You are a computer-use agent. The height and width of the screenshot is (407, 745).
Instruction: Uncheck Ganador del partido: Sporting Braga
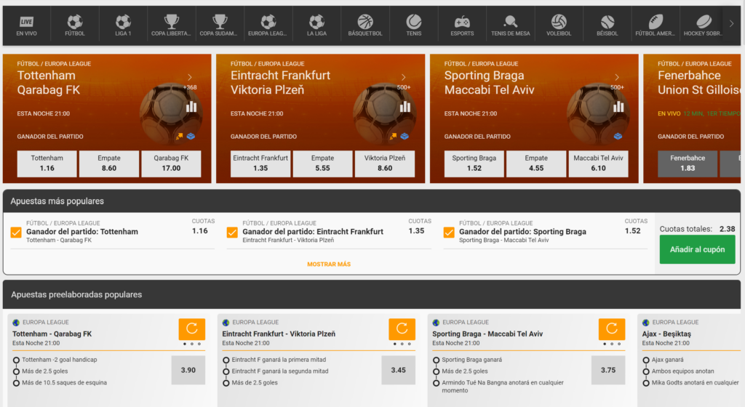click(x=449, y=233)
